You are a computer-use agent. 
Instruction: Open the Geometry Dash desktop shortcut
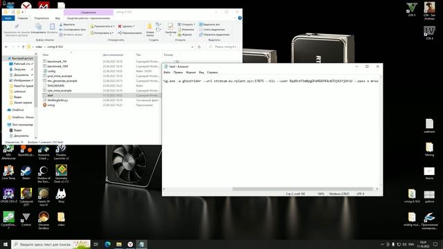point(62,174)
